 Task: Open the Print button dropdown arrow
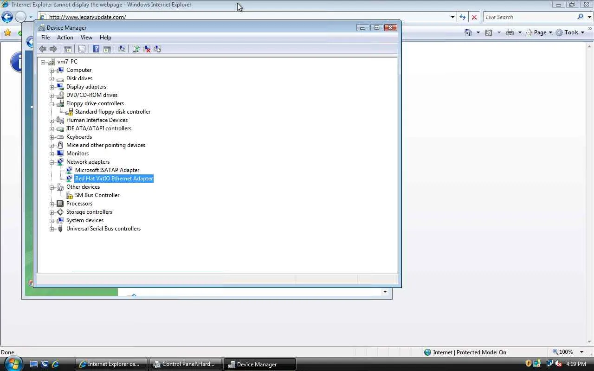520,32
